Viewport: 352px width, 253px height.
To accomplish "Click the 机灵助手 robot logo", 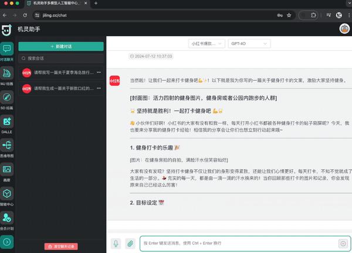I will click(6, 30).
